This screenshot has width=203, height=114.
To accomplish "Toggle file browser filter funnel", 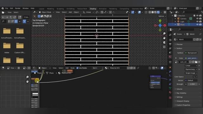I will 24,21.
